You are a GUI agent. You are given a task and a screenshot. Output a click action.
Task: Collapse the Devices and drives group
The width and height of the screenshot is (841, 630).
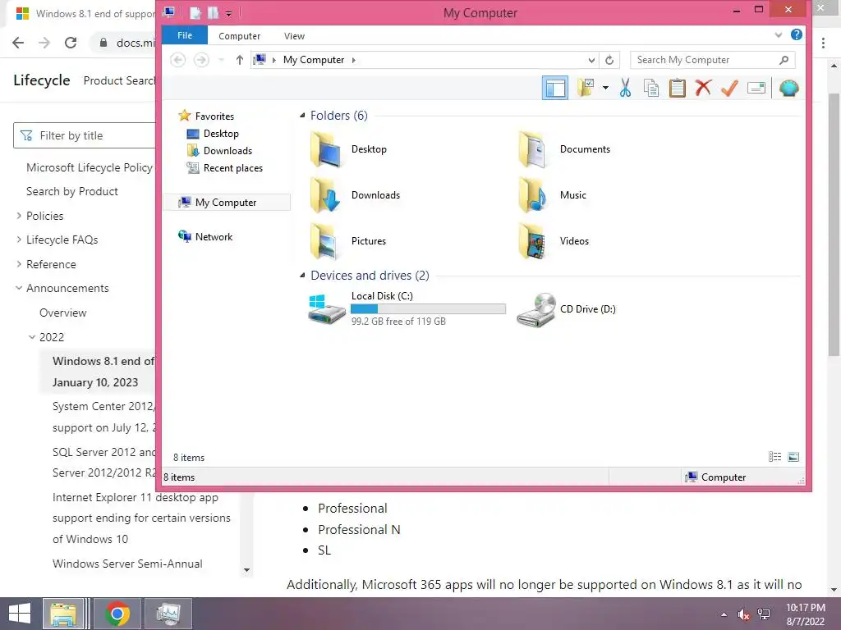point(302,276)
